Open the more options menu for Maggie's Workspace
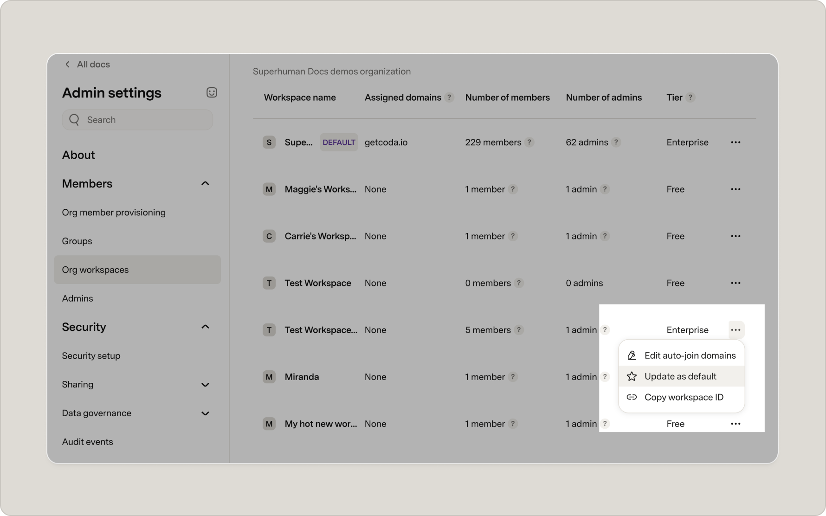This screenshot has height=516, width=826. [736, 189]
